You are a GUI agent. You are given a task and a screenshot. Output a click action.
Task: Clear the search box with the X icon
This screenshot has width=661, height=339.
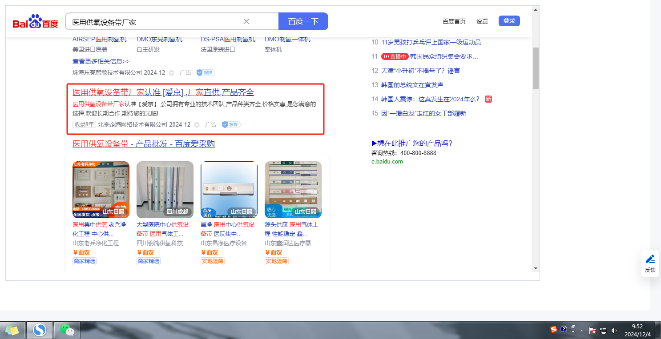246,21
